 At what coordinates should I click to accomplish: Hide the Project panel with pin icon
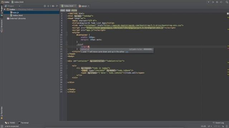[57, 6]
